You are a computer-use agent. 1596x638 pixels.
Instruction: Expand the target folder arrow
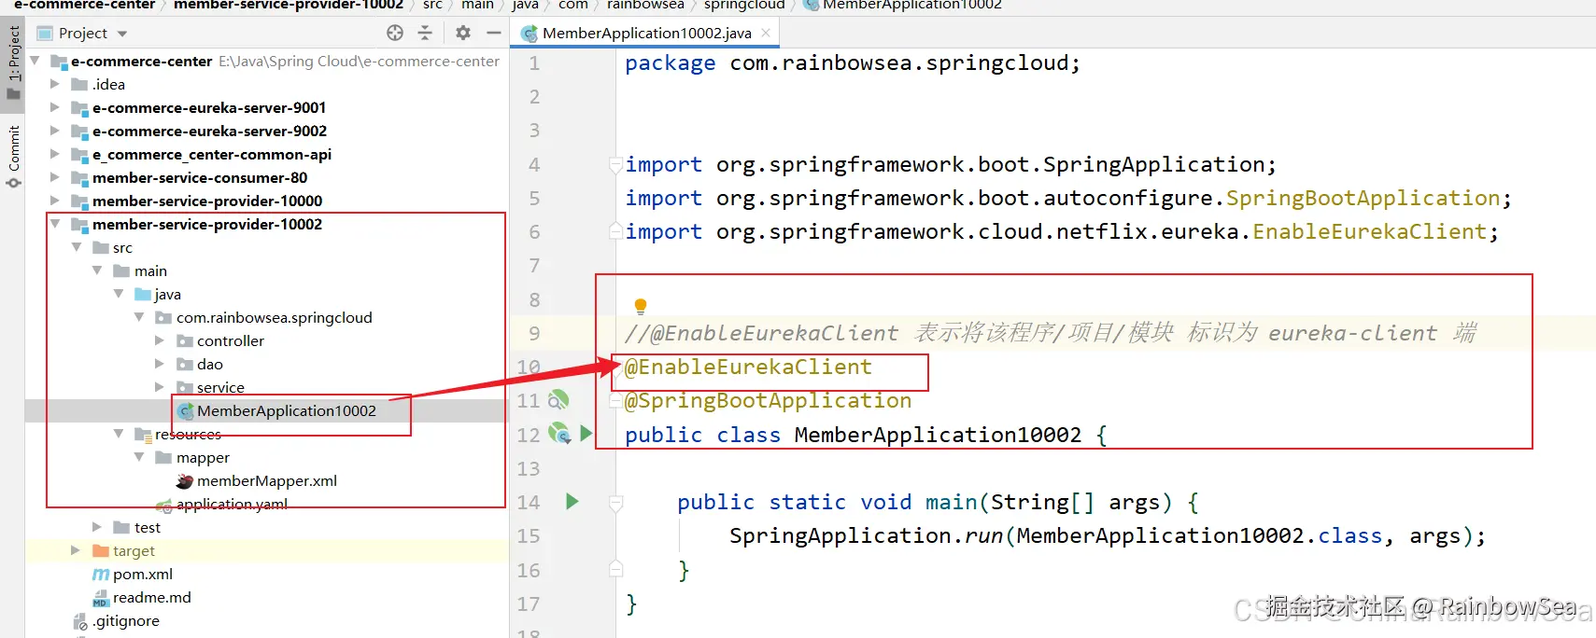click(77, 550)
